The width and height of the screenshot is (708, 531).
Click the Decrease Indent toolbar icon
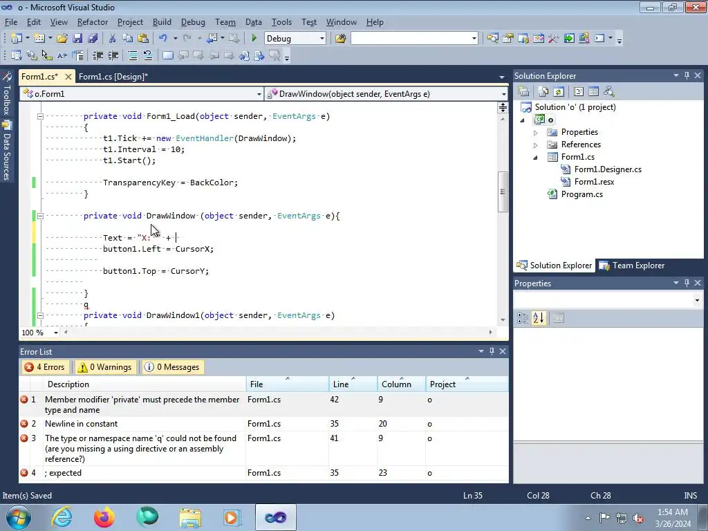pyautogui.click(x=97, y=55)
